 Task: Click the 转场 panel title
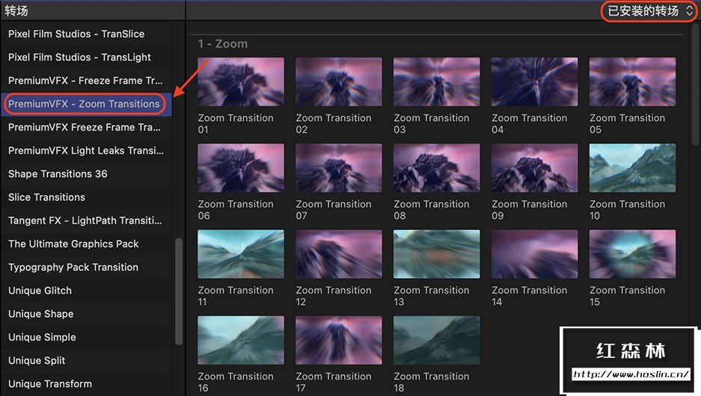click(16, 10)
